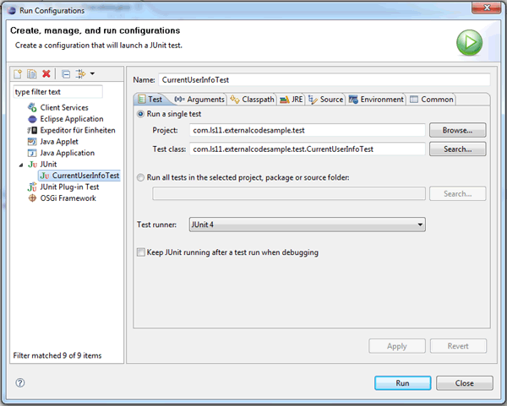Select Run a single test radio button
The image size is (507, 406).
click(x=140, y=114)
